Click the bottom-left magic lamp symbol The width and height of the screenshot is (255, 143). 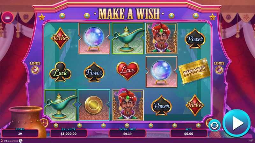[60, 105]
